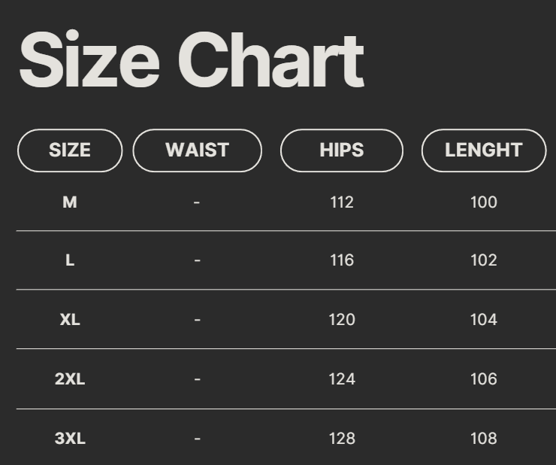Select the hips value 124

(342, 379)
